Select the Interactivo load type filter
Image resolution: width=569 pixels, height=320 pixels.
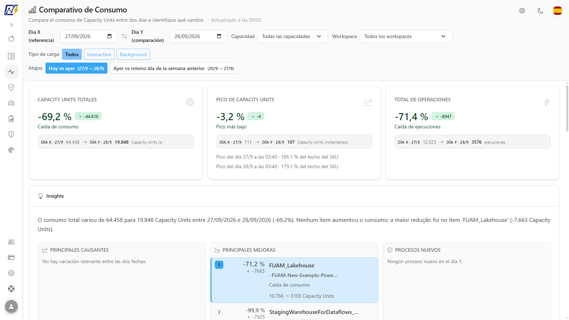(x=99, y=54)
